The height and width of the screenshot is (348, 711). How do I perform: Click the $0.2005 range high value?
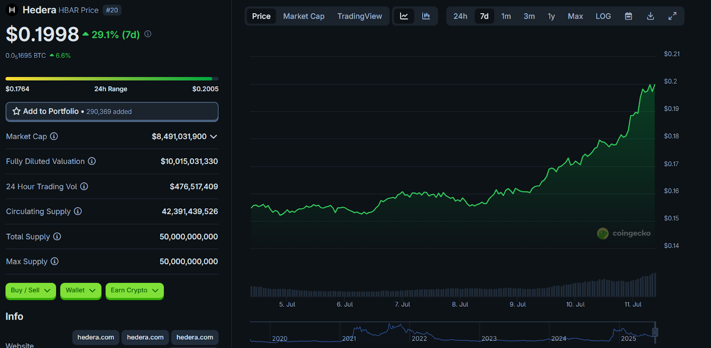205,89
